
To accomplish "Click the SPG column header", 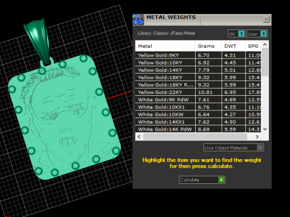I will [253, 46].
